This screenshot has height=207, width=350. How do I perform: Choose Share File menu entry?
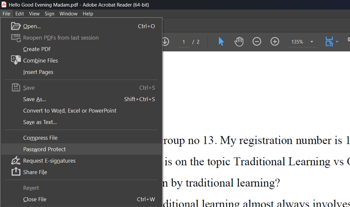click(81, 172)
